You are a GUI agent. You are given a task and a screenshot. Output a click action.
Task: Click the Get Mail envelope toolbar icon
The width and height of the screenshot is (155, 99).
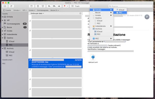(5, 6)
